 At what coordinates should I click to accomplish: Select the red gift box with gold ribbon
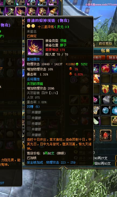[106, 89]
